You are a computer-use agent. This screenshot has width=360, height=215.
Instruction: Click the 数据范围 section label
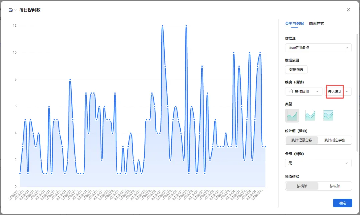[x=292, y=60]
